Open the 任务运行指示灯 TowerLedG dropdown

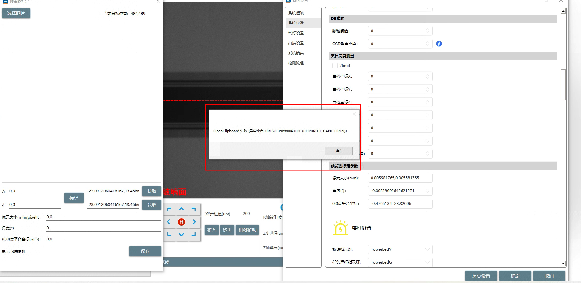click(x=400, y=262)
